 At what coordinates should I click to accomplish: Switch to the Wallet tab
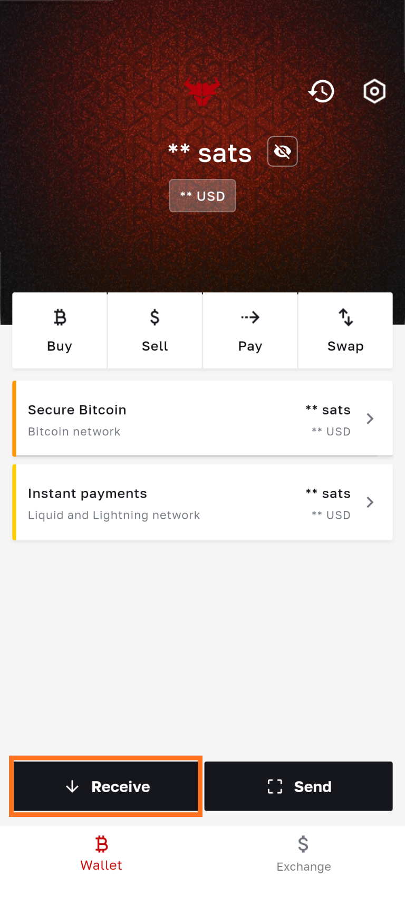[x=101, y=852]
